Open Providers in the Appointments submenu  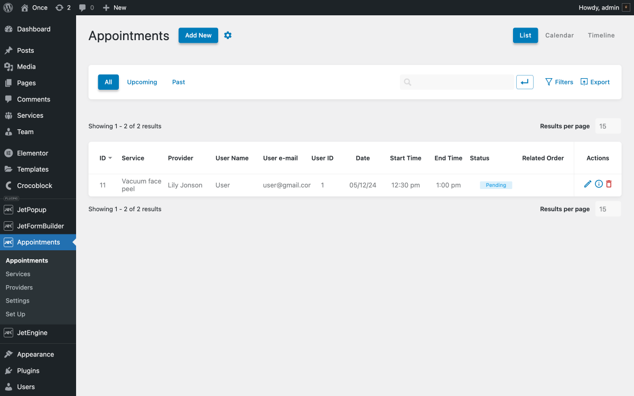19,287
